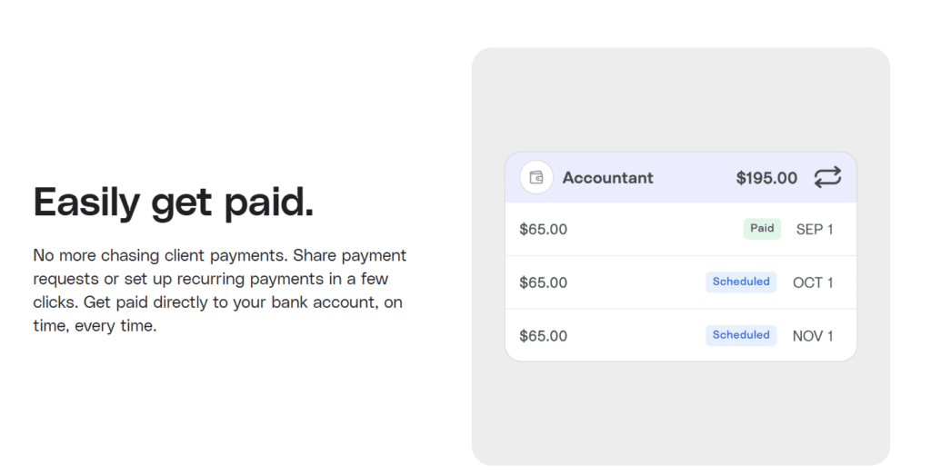Select the NOV 1 date
This screenshot has width=931, height=475.
(813, 336)
